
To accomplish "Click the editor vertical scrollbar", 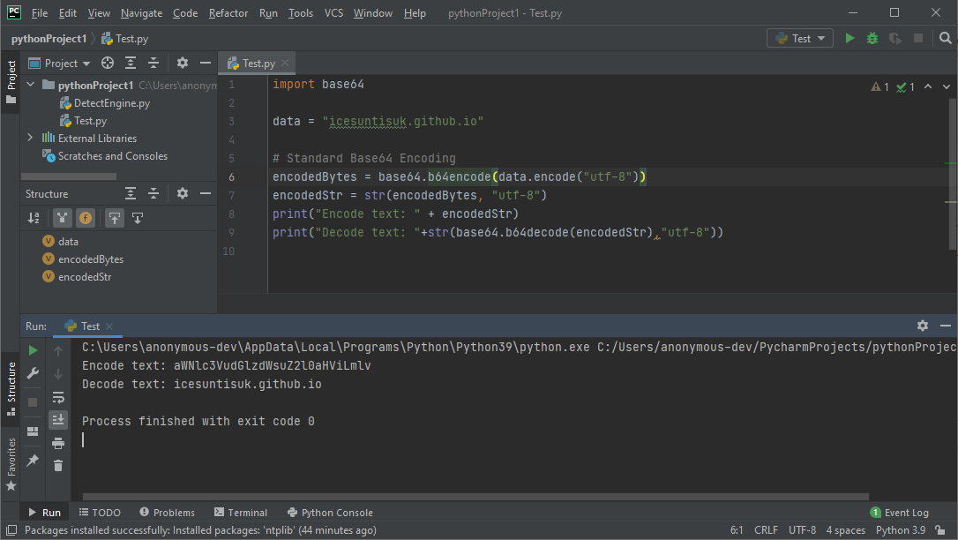I will coord(953,174).
